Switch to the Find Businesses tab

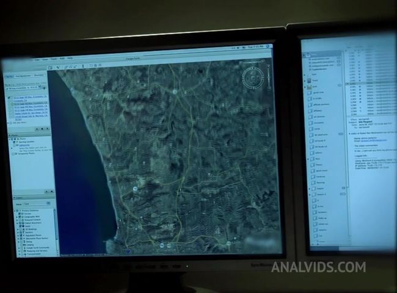[23, 76]
